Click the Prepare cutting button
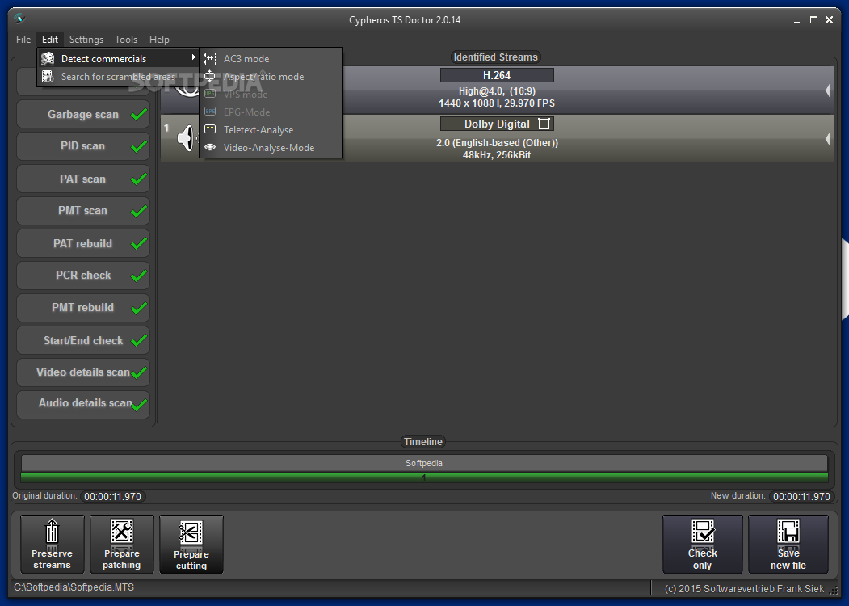 (x=191, y=545)
